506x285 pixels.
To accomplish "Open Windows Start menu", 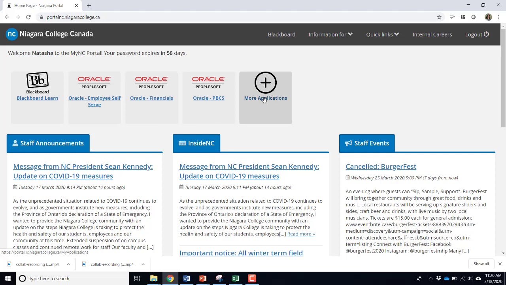I will [x=8, y=278].
